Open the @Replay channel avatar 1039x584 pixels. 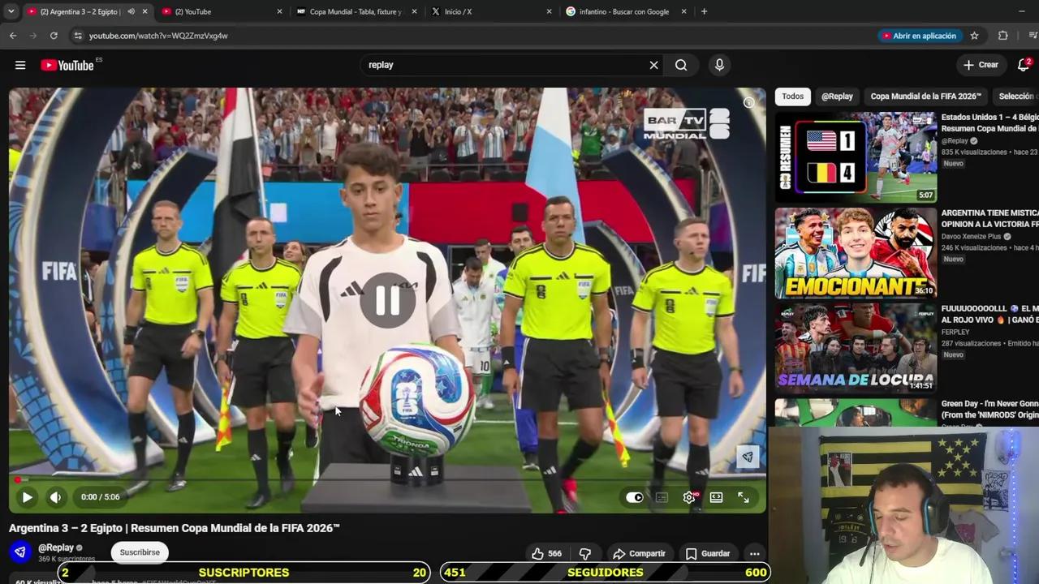coord(20,552)
